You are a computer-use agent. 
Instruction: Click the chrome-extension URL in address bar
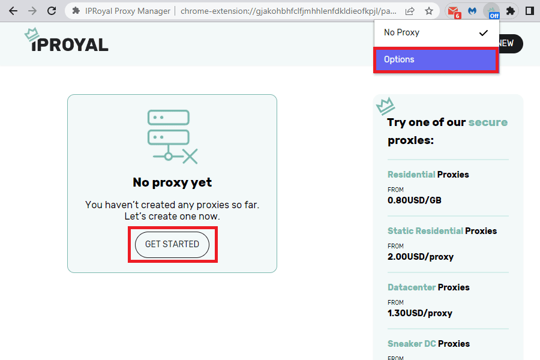(x=288, y=11)
